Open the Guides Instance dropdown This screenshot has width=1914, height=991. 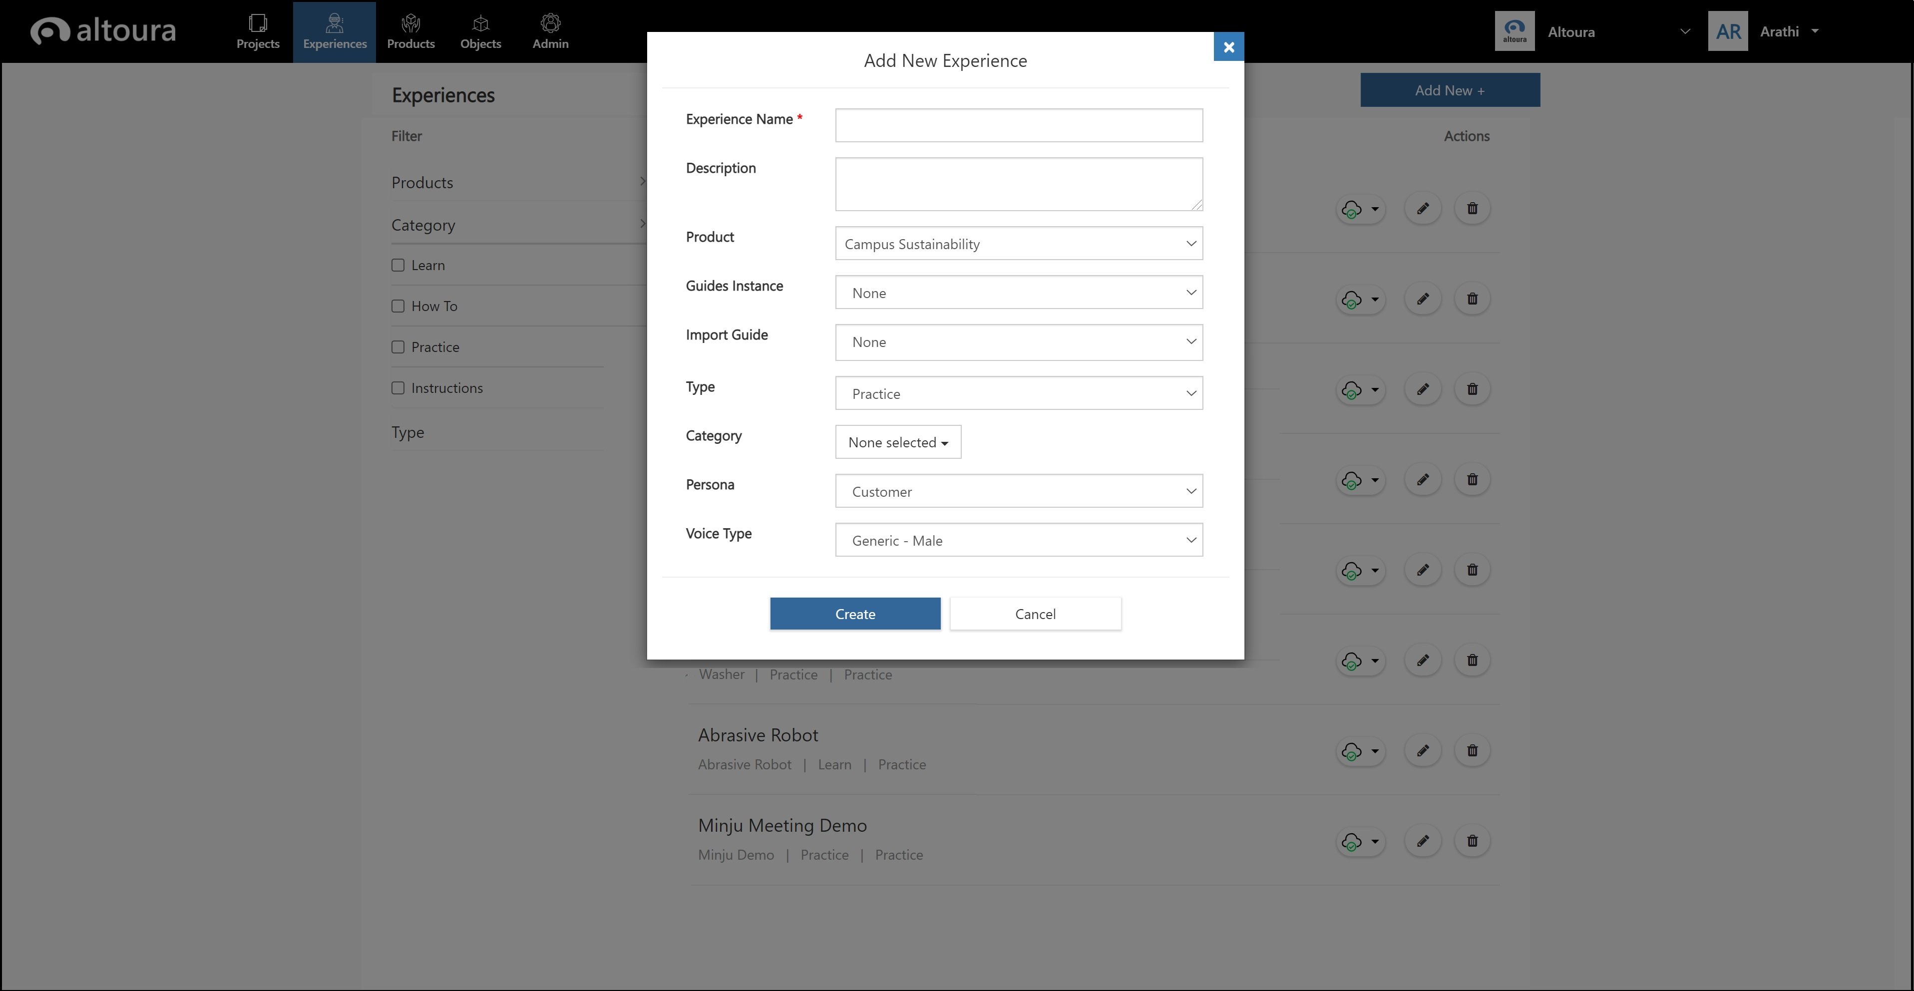1019,293
